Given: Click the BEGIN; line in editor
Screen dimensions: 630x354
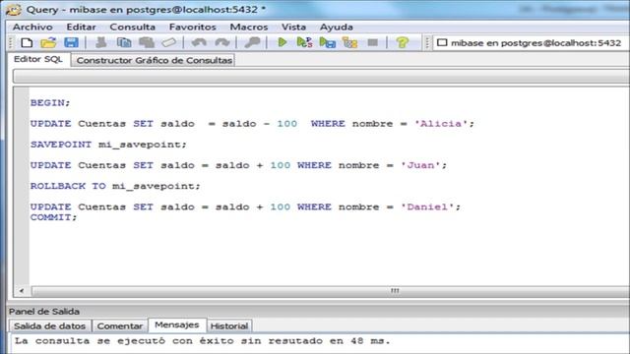Looking at the screenshot, I should (x=50, y=102).
